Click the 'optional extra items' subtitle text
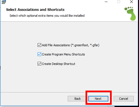Screen dimensions: 139x107 pyautogui.click(x=40, y=16)
